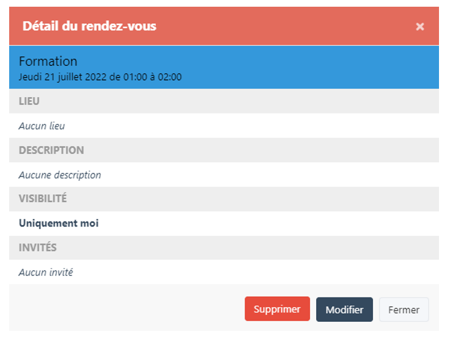
Task: Click the Fermer button
Action: point(404,310)
